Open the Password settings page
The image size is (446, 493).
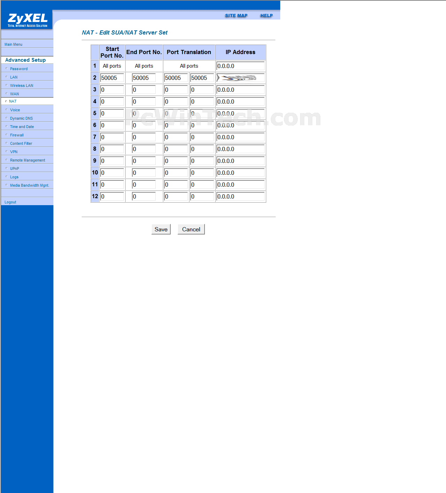pyautogui.click(x=19, y=69)
